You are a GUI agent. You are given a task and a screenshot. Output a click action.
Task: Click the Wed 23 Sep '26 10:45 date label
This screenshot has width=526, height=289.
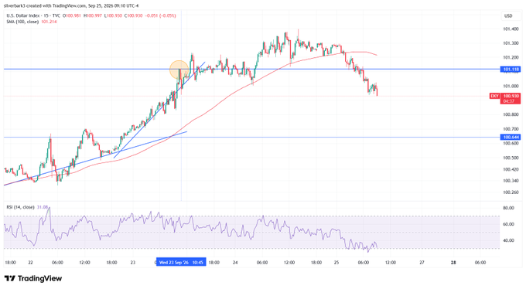pyautogui.click(x=181, y=262)
